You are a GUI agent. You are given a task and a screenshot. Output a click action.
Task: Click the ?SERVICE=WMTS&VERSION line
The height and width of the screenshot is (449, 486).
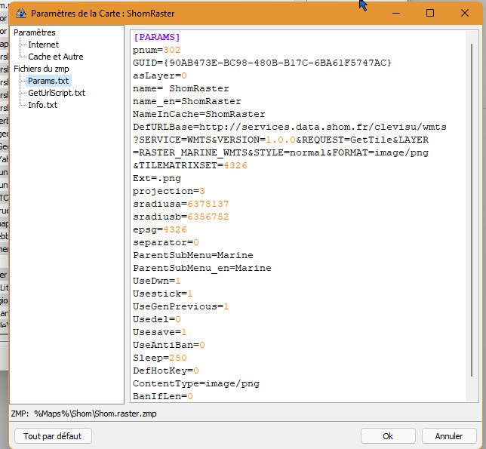click(x=281, y=140)
